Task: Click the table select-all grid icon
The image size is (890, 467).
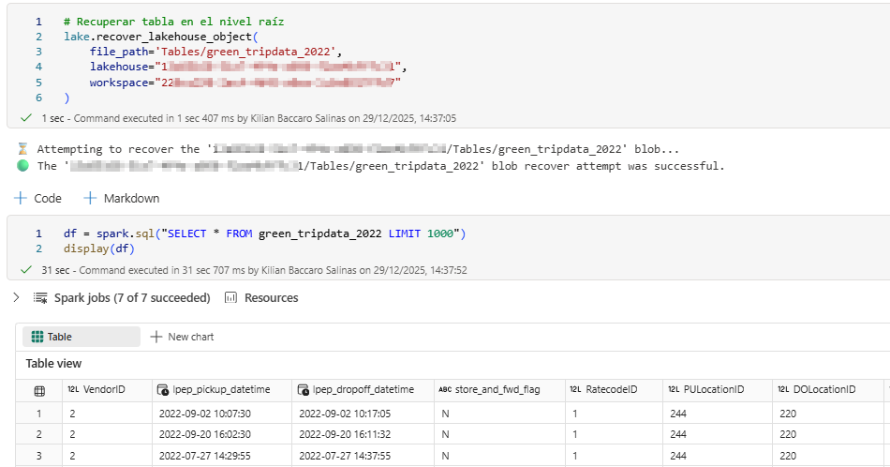Action: 39,391
